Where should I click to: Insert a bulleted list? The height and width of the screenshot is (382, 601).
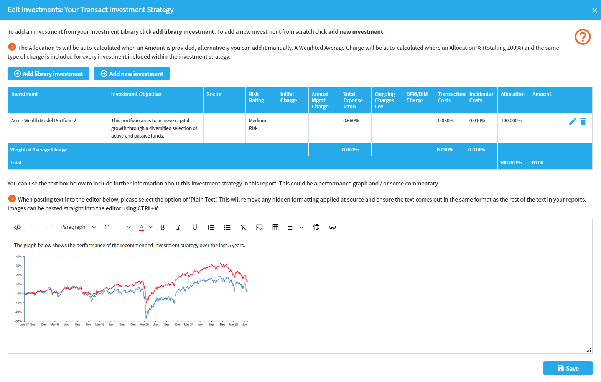pyautogui.click(x=227, y=227)
